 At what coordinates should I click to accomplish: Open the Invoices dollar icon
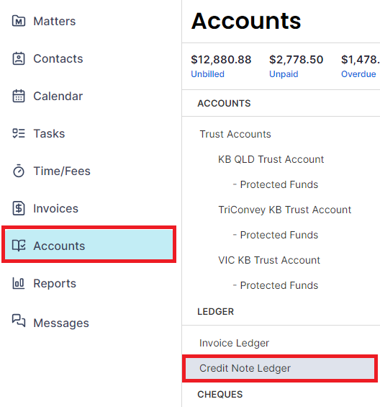pos(19,208)
